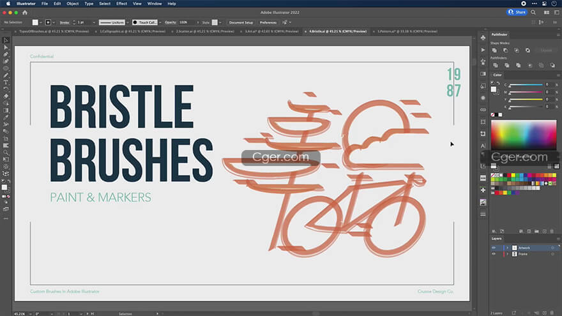Click the rotation angle field in status bar

(x=42, y=314)
